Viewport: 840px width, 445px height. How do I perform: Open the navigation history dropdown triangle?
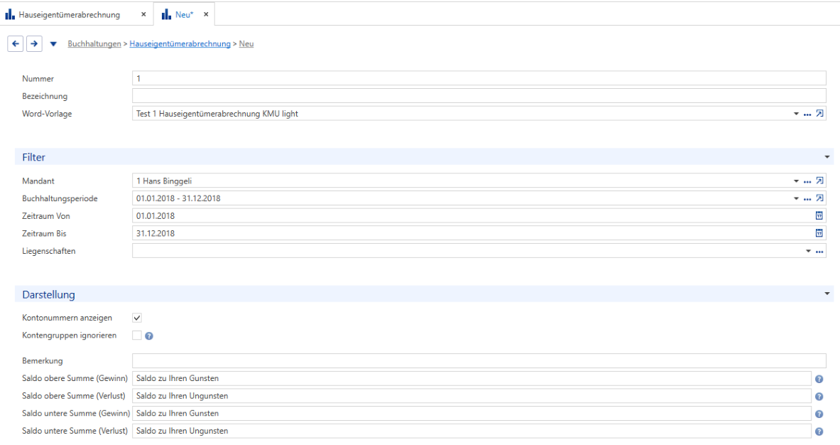point(53,44)
